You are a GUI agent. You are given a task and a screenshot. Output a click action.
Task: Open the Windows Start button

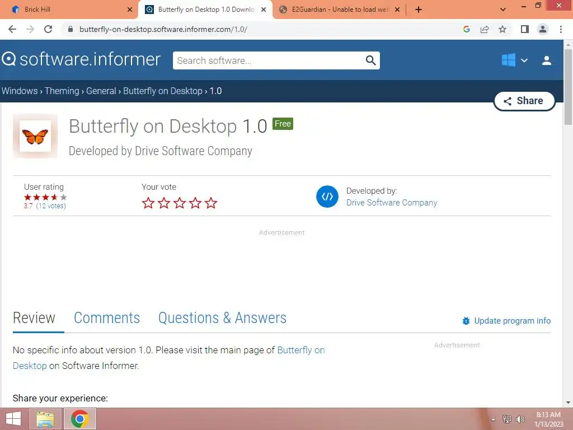coord(13,419)
